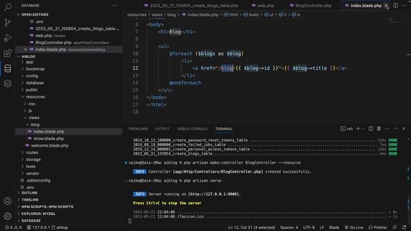Click breadcrumb item blog
Viewport: 411px width, 231px height.
(x=171, y=15)
